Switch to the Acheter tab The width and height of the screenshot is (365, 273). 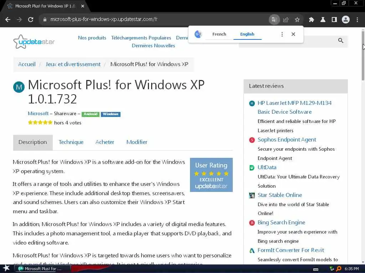click(x=105, y=142)
